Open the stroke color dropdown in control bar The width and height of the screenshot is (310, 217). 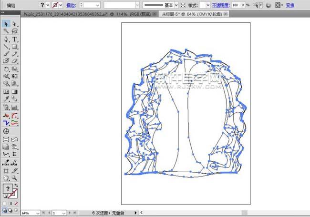click(61, 5)
